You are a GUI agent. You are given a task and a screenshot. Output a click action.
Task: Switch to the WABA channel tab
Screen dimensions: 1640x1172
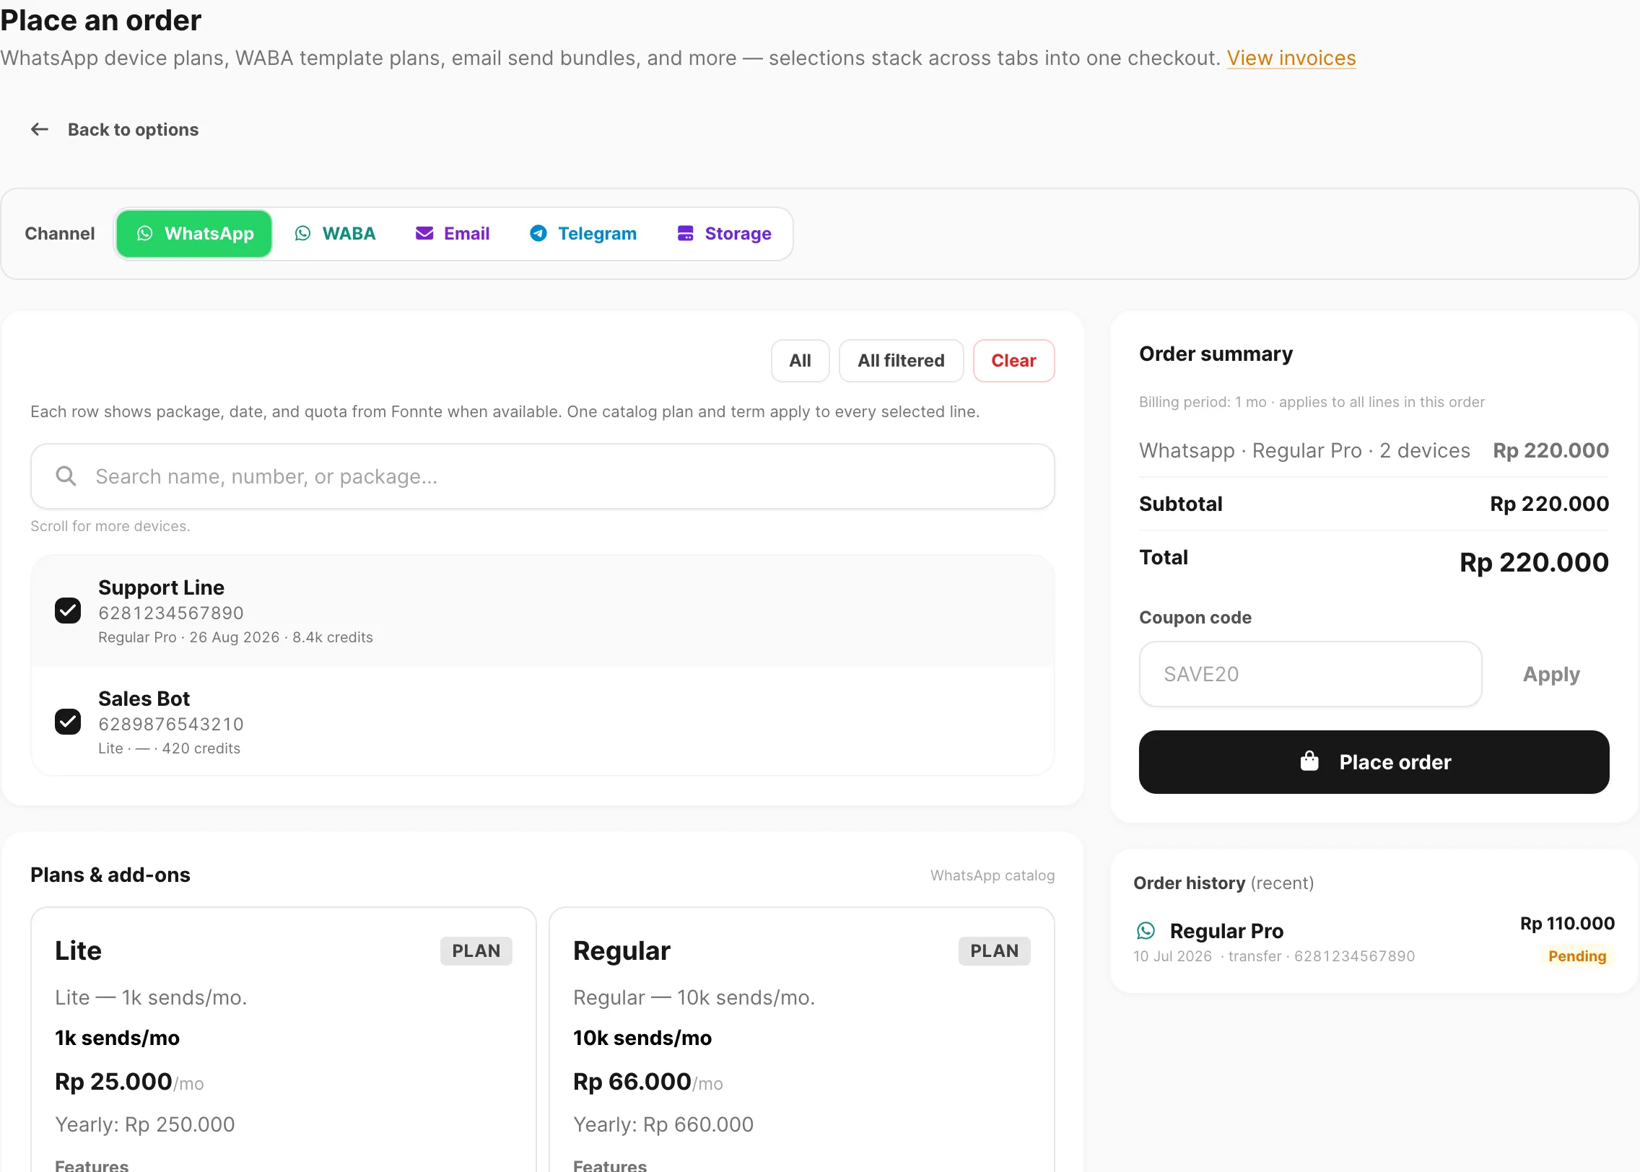[x=336, y=234]
